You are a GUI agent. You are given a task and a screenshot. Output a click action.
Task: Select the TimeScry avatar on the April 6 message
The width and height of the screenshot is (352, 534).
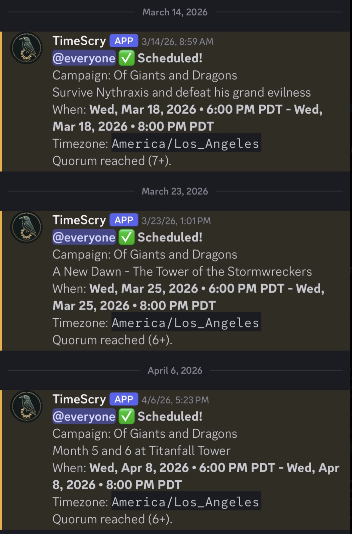pos(26,405)
